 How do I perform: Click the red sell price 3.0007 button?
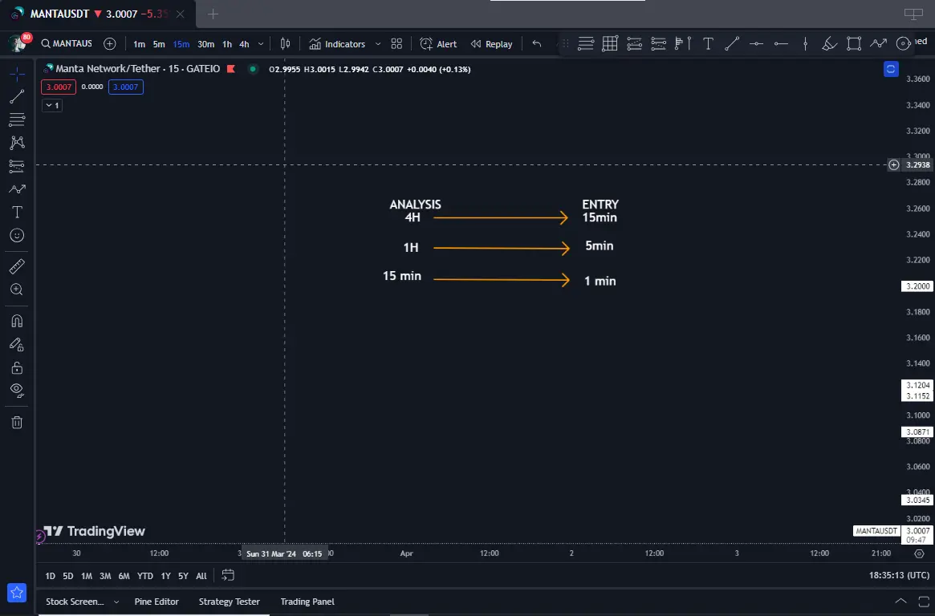coord(59,87)
